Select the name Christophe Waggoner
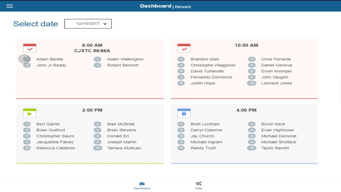The height and width of the screenshot is (192, 341). tap(213, 65)
